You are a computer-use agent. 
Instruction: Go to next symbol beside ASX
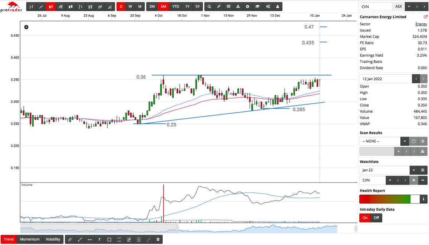pyautogui.click(x=424, y=6)
